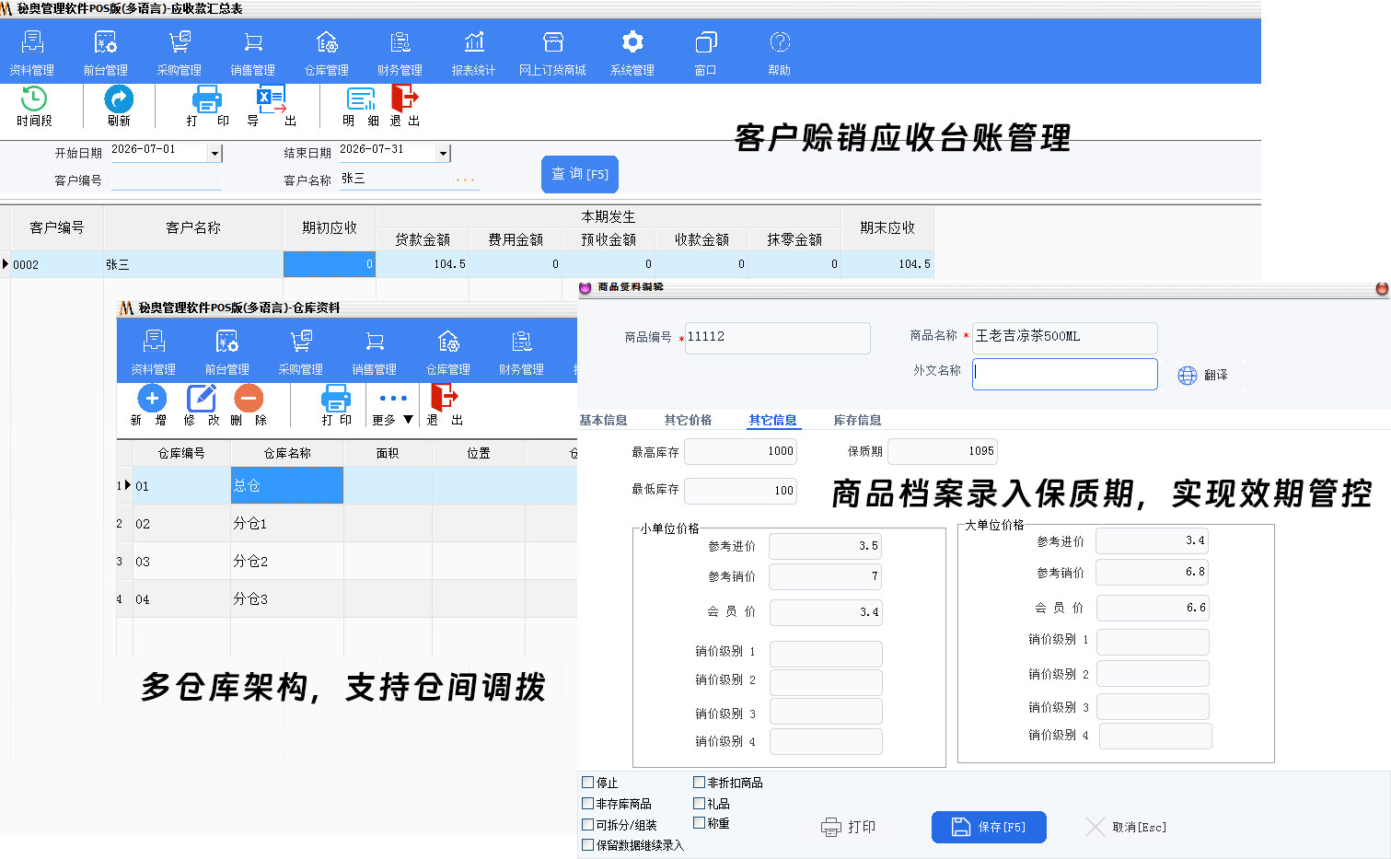Viewport: 1391px width, 859px height.
Task: Toggle the 非库存商品 checkbox
Action: coord(587,803)
